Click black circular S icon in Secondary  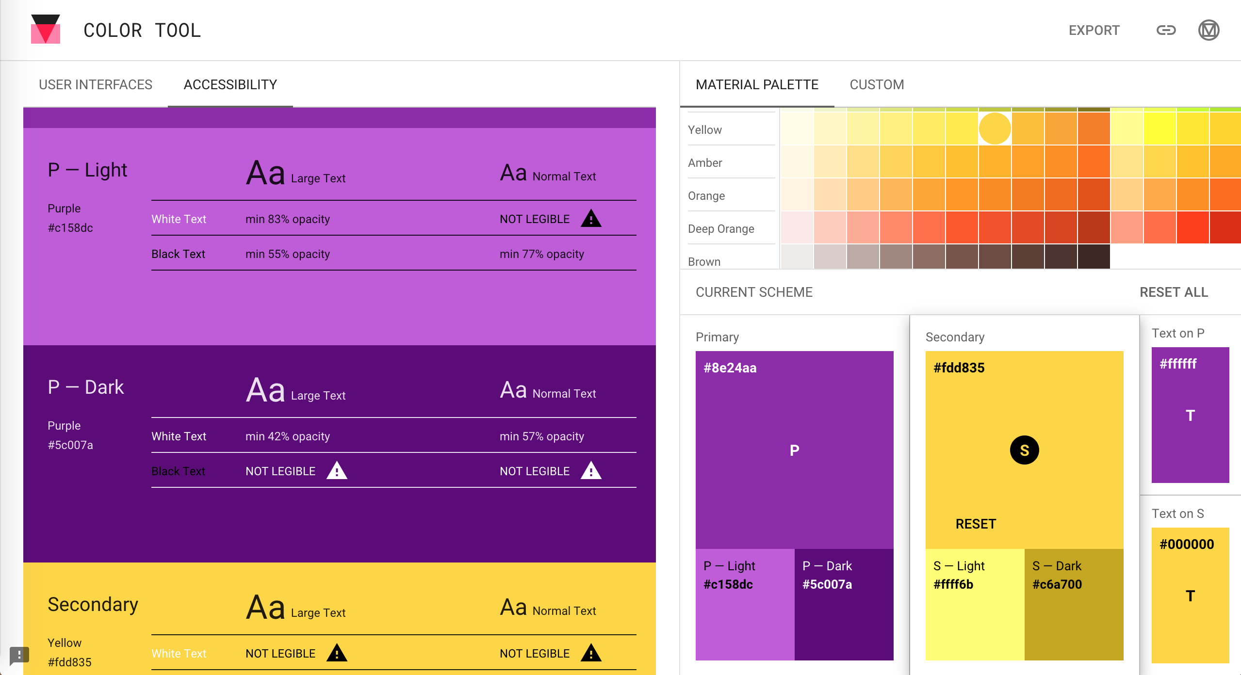click(1024, 450)
